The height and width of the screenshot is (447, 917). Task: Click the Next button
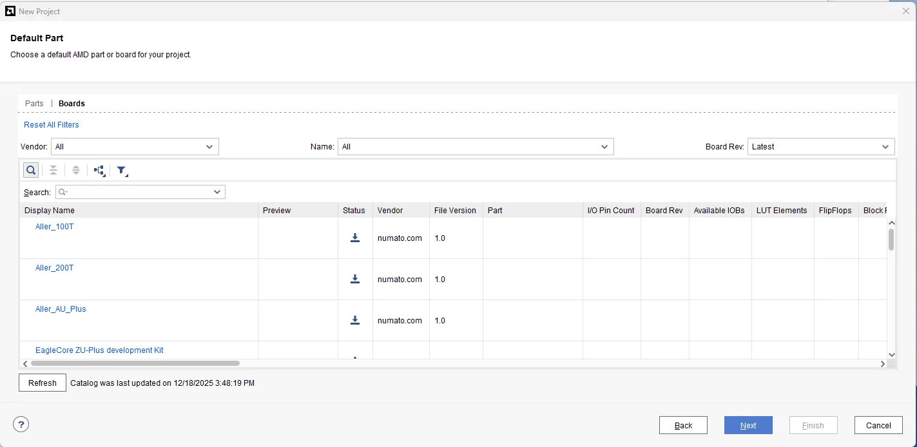[x=748, y=425]
